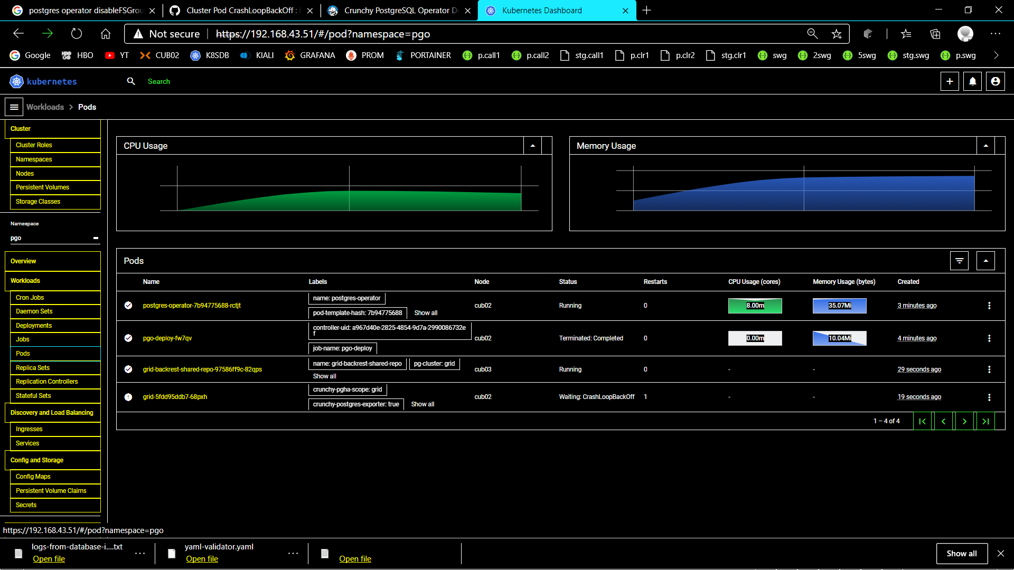Click the hamburger navigation menu icon
Viewport: 1014px width, 570px height.
pos(14,107)
